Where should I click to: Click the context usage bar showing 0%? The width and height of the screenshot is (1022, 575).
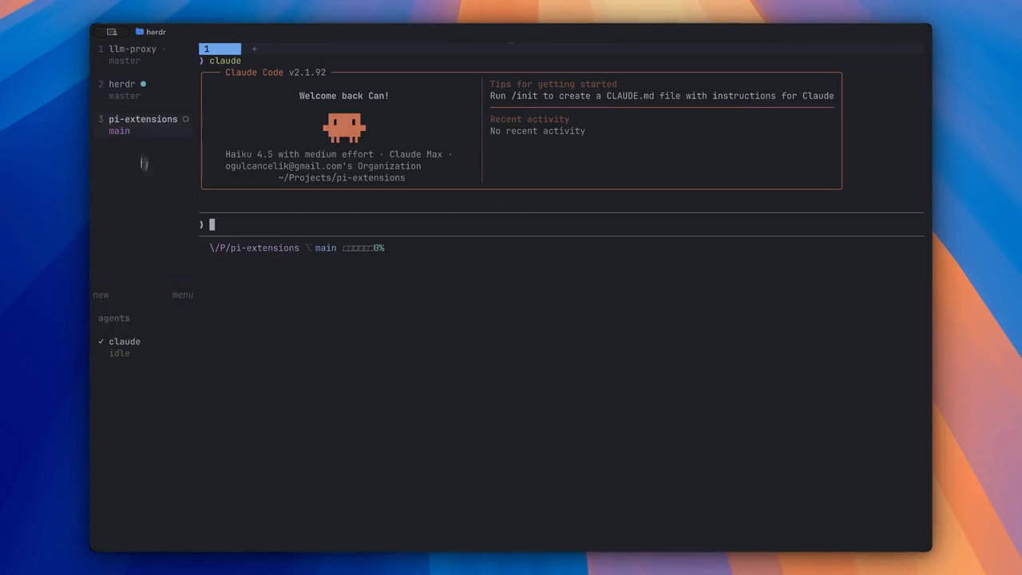(x=363, y=248)
